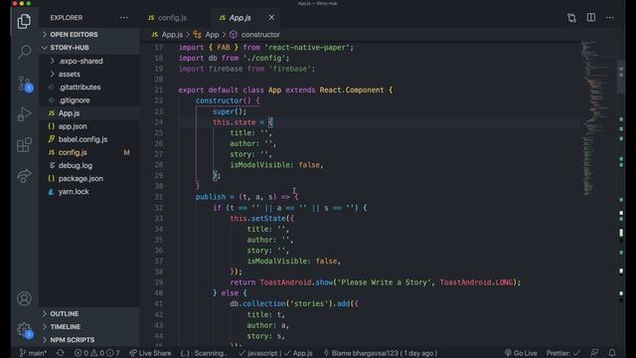Open .gitattributes file
The width and height of the screenshot is (636, 358).
coord(89,87)
